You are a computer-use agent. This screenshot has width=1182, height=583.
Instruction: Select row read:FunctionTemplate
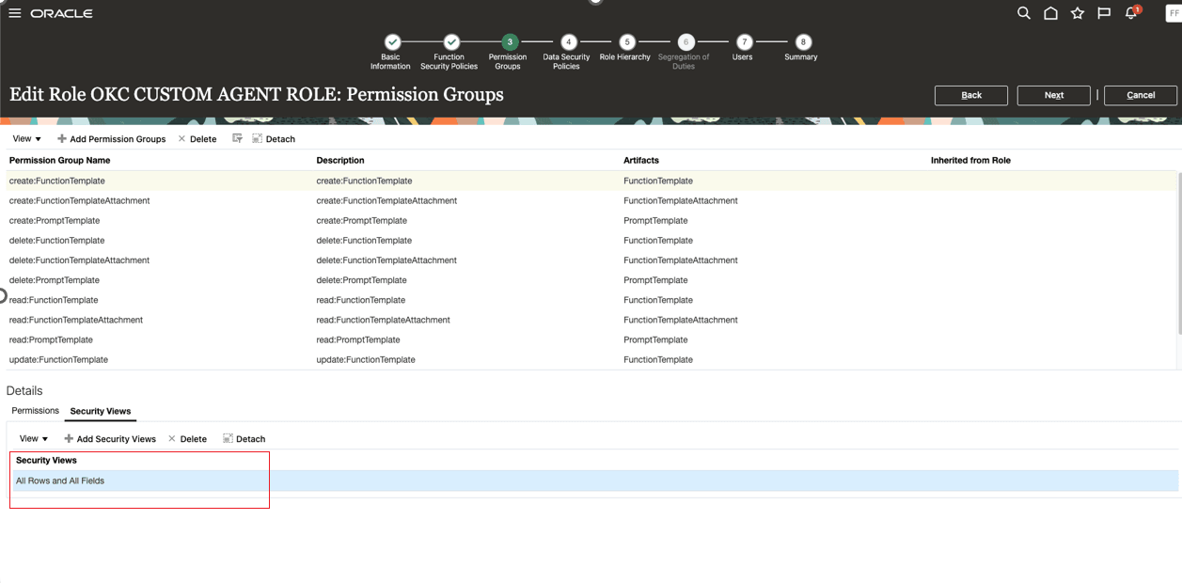(591, 300)
